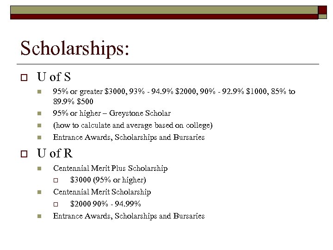
Task: Select the "$2000 90% - 94.99%" sub-item
Action: pyautogui.click(x=105, y=204)
